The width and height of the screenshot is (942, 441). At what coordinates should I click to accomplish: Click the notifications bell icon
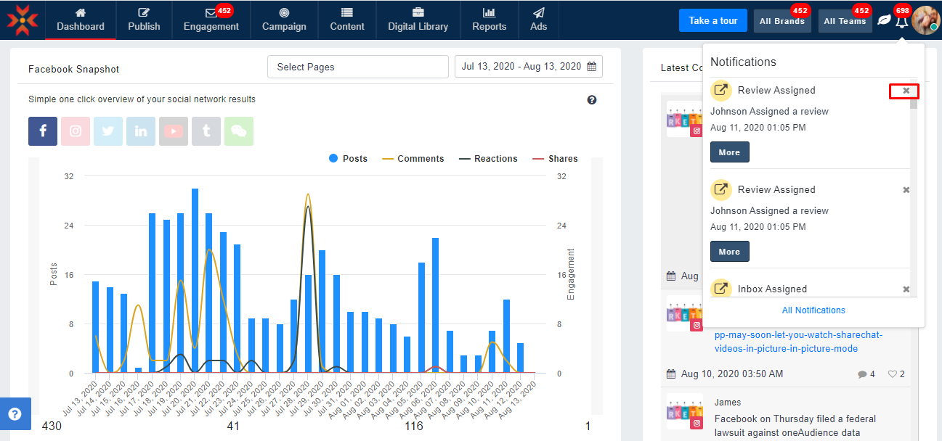point(901,21)
